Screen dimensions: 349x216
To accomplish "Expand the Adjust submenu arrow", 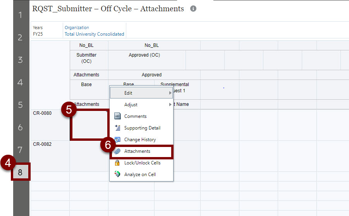I will click(170, 105).
